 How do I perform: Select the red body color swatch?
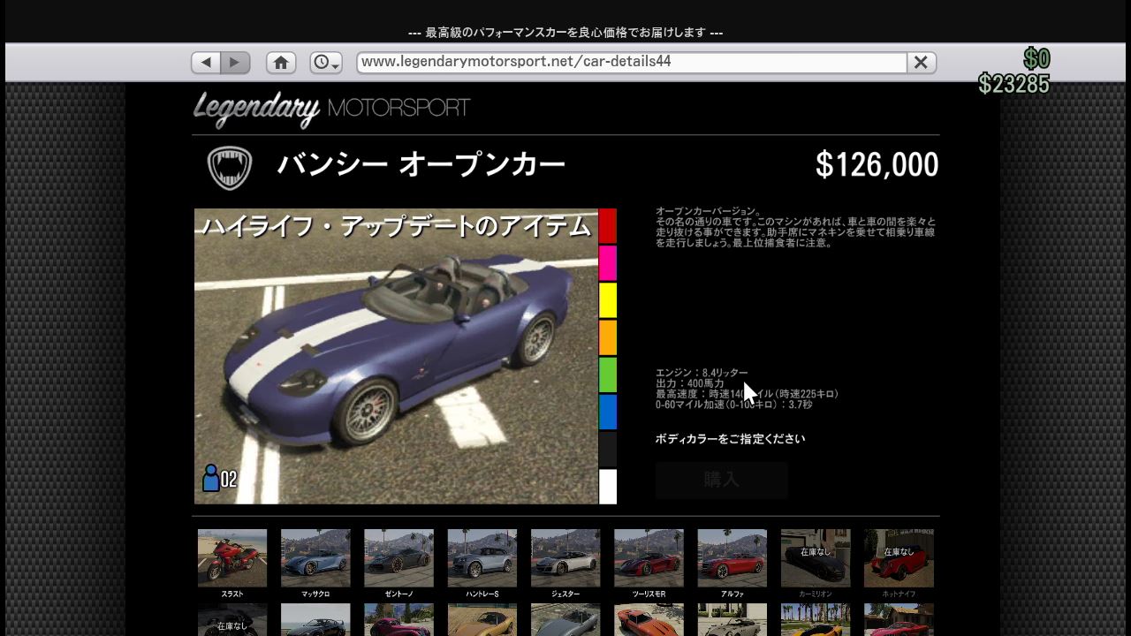click(x=608, y=226)
